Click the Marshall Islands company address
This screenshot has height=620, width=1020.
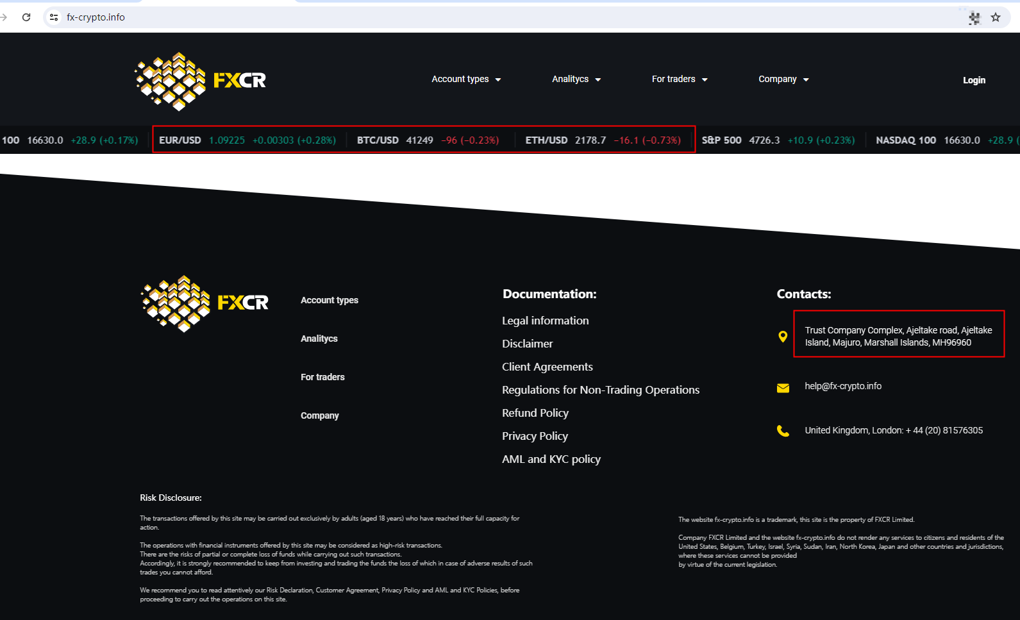(x=899, y=337)
